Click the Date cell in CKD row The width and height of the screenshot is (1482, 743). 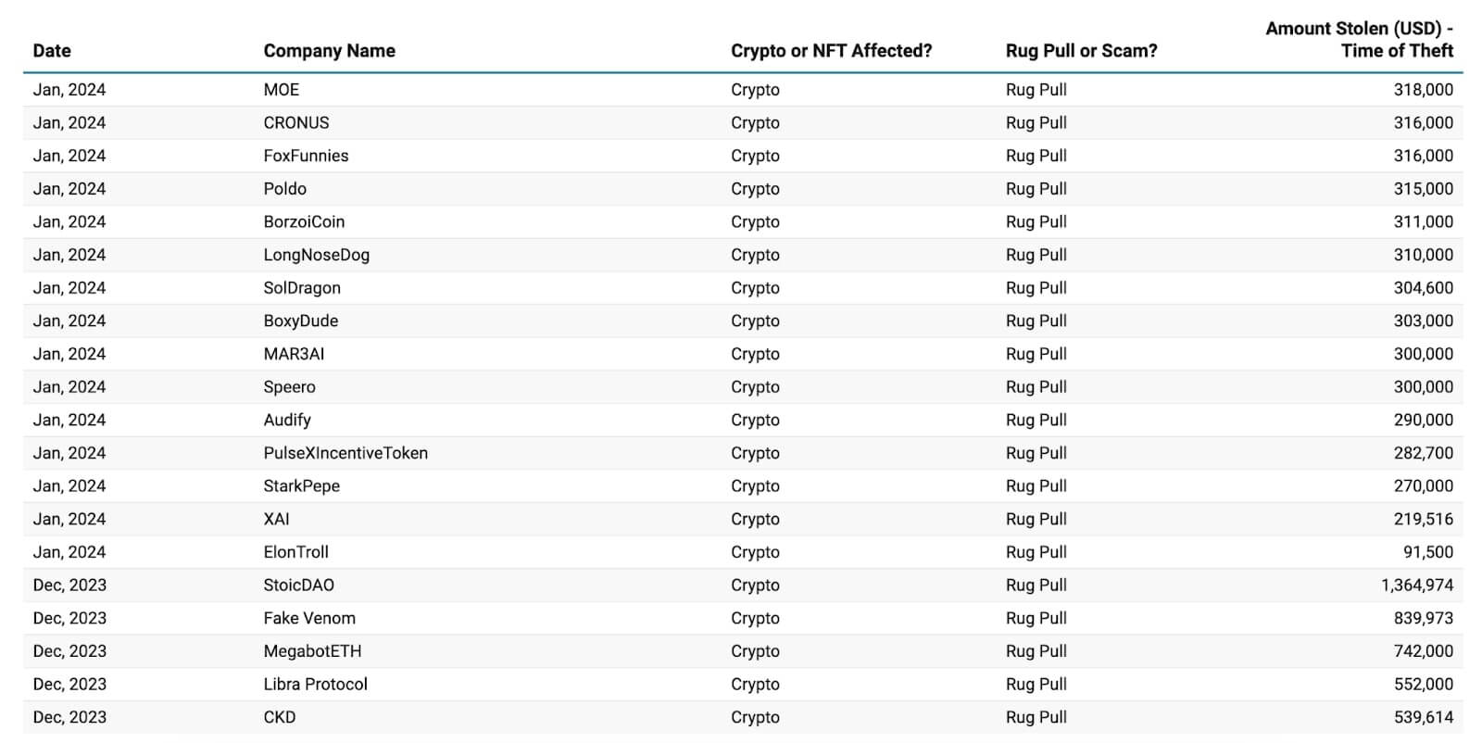(x=69, y=718)
